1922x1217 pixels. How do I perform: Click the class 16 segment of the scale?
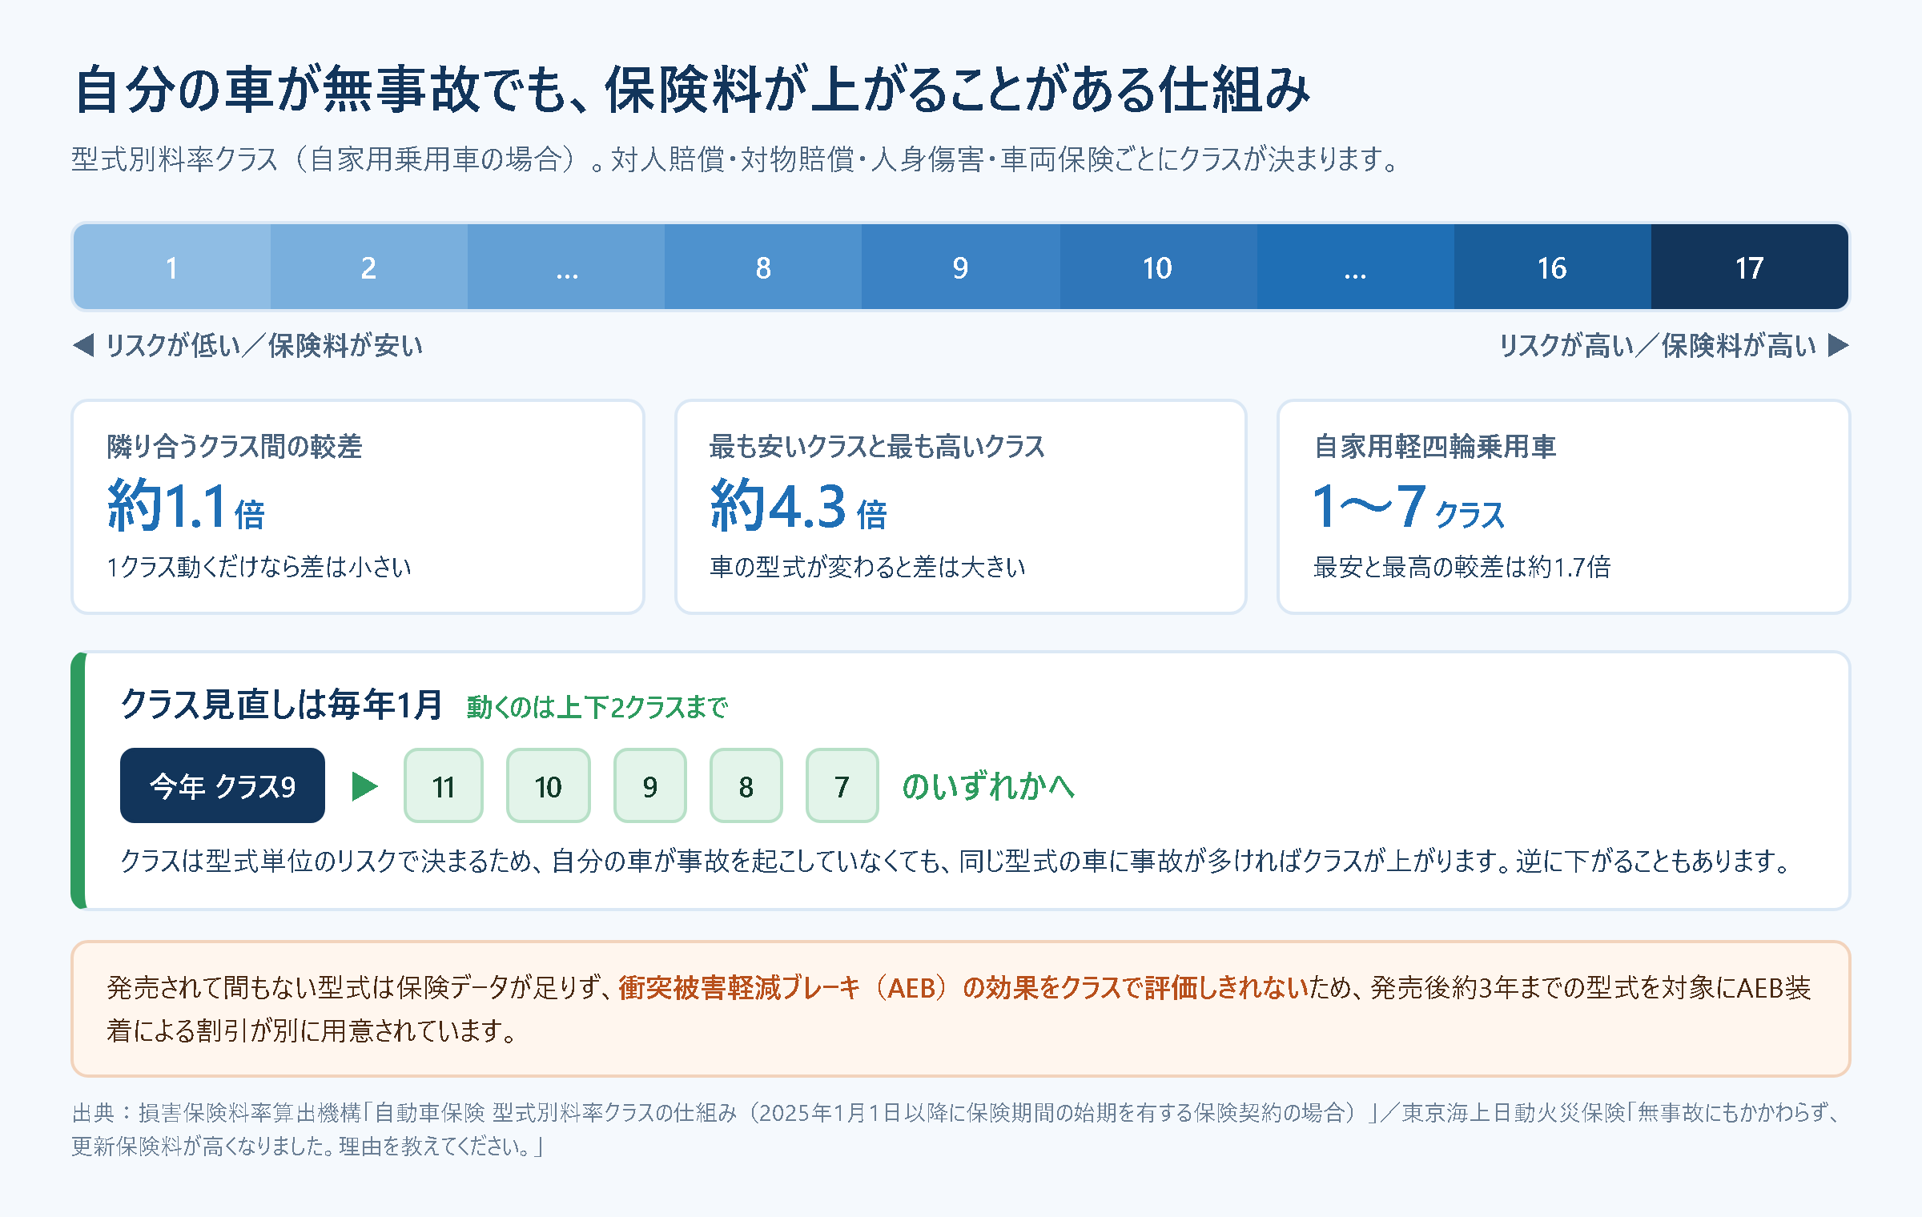click(x=1552, y=267)
